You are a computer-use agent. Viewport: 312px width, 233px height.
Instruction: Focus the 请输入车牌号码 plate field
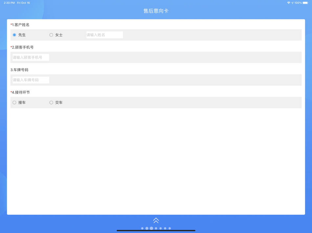31,80
